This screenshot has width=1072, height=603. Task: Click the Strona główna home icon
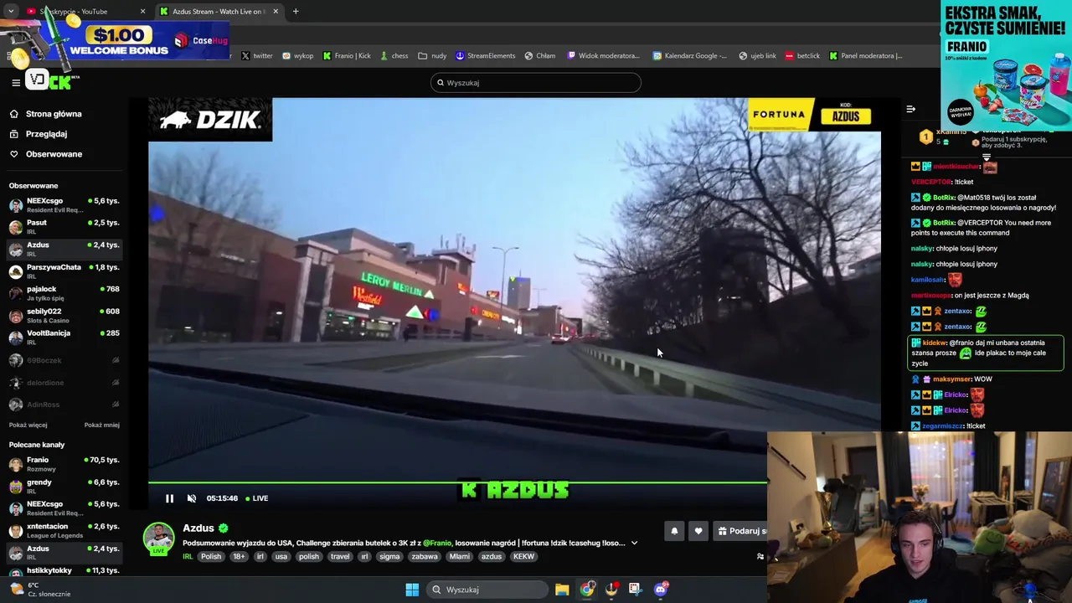14,114
